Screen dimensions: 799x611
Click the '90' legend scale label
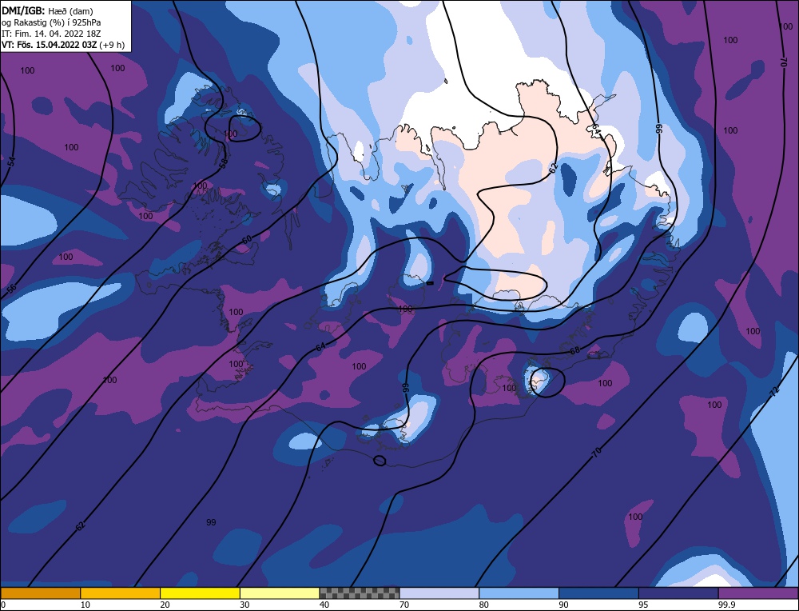coord(563,605)
